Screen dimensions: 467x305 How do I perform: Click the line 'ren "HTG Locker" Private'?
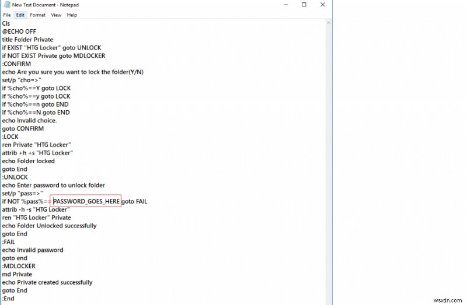pyautogui.click(x=36, y=218)
